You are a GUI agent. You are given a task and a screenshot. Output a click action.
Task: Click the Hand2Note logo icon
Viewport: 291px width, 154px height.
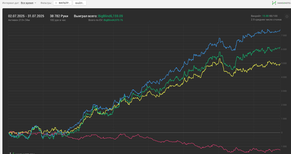(x=274, y=3)
